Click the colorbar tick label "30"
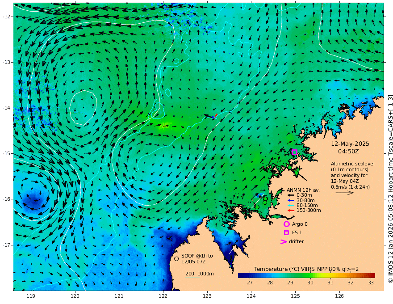 coord(310,283)
